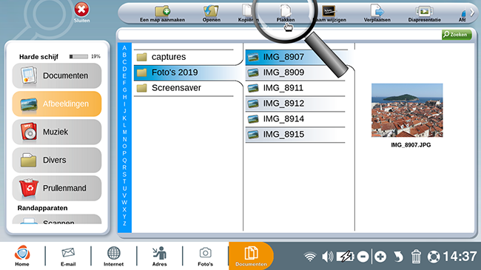This screenshot has width=481, height=270.
Task: Start the Diapresentatie slideshow
Action: click(424, 14)
